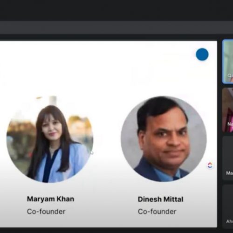Select the highlighted speaker tile starting with Qa

[228, 62]
